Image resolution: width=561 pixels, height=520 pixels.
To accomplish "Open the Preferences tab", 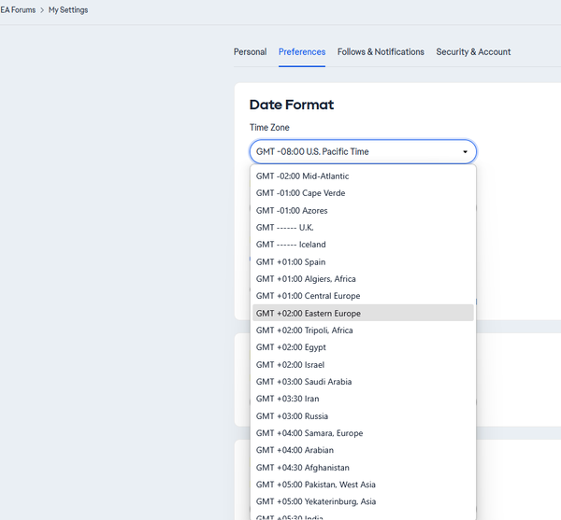I will 302,52.
